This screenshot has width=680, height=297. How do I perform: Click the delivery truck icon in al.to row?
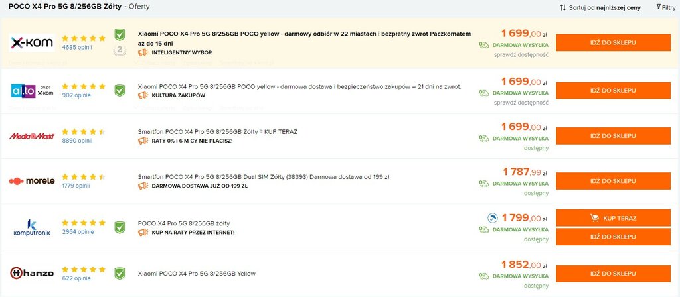(x=484, y=93)
